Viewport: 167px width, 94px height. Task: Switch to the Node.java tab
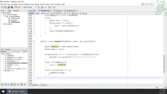(59, 11)
